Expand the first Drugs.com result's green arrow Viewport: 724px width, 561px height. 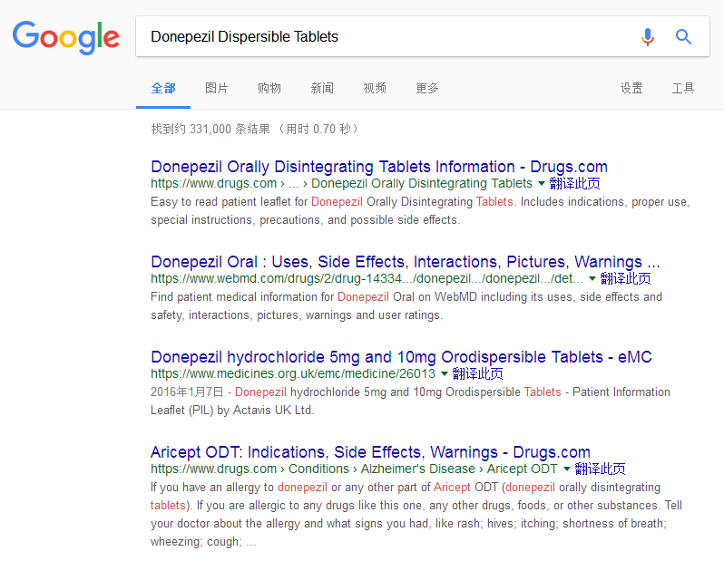pyautogui.click(x=542, y=184)
